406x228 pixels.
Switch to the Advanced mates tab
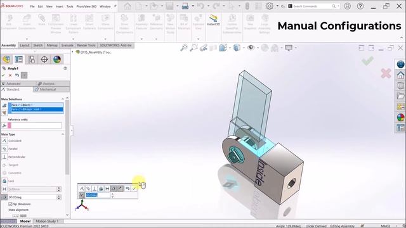18,84
